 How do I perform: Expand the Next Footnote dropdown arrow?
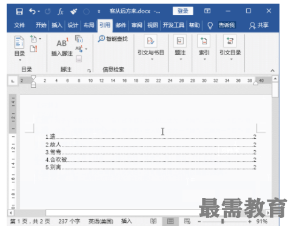(x=86, y=49)
